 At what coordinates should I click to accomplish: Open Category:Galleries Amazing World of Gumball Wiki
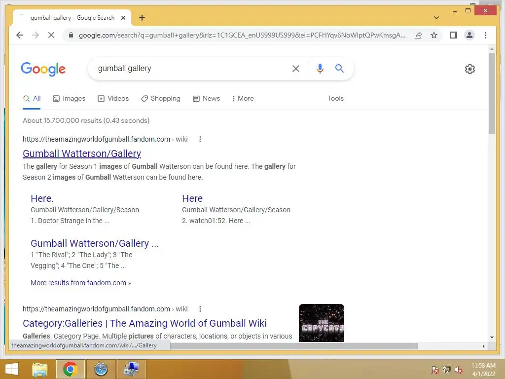click(144, 323)
